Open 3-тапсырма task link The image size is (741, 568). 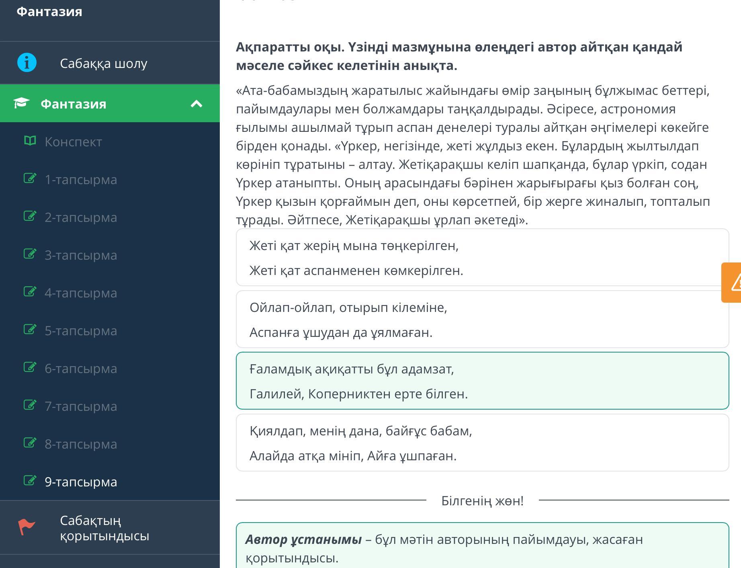point(81,255)
